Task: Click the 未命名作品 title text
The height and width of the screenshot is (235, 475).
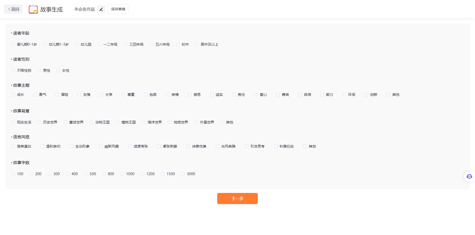Action: point(84,9)
